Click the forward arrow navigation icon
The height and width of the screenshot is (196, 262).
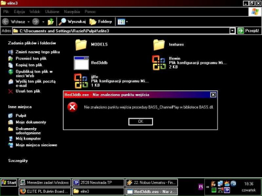36,21
